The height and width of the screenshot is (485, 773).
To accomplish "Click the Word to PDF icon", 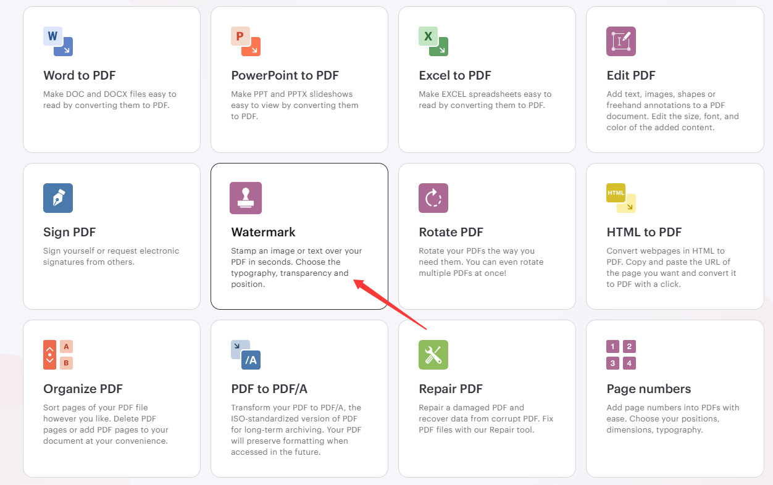I will [x=58, y=41].
